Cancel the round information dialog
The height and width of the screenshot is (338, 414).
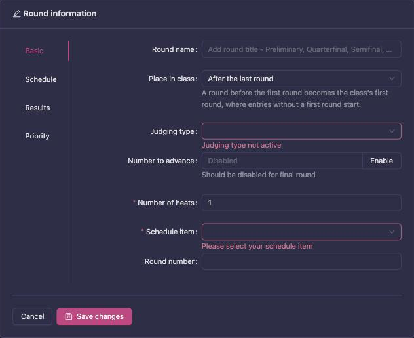point(33,316)
